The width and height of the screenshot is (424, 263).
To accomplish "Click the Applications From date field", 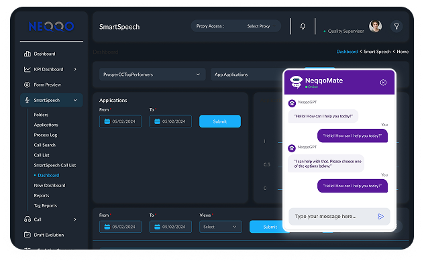I will click(x=120, y=121).
